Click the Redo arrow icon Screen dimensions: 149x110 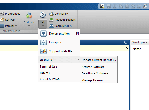[139, 6]
